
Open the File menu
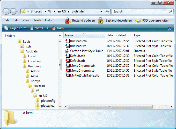click(x=7, y=20)
